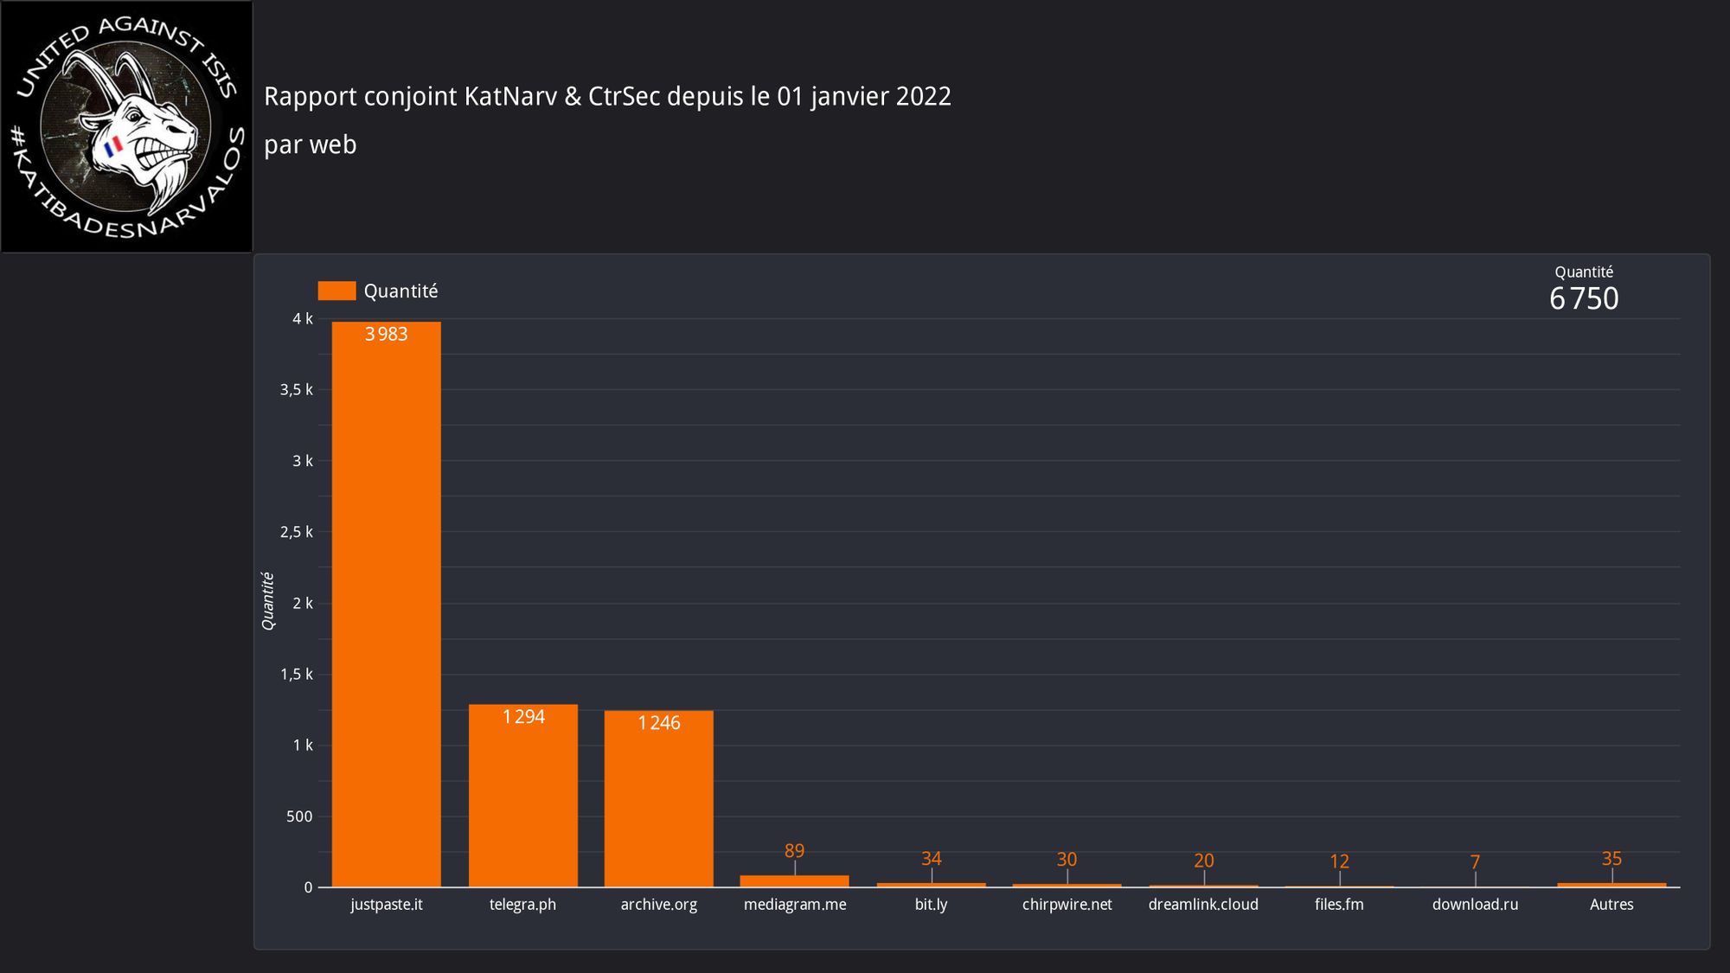The height and width of the screenshot is (973, 1730).
Task: Click the 1 246 data label
Action: pos(659,723)
